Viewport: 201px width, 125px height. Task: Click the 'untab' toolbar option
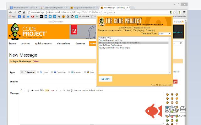click(85, 90)
